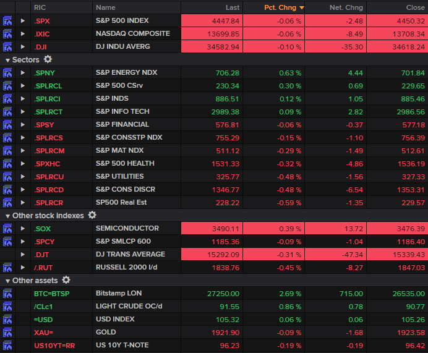Open the .SPSY ticker link
The image size is (428, 353).
[x=44, y=125]
